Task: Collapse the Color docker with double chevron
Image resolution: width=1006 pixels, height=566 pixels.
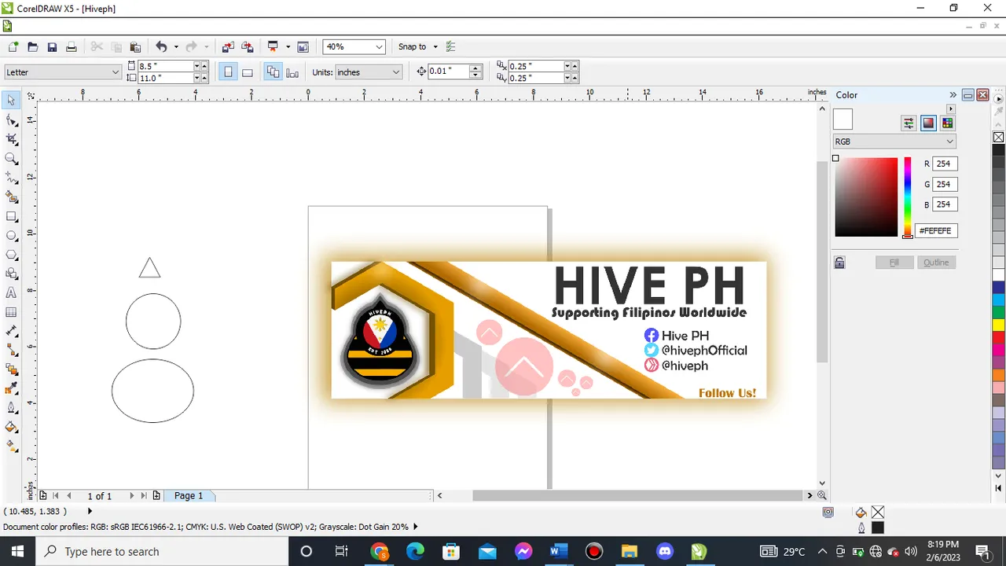Action: pos(953,94)
